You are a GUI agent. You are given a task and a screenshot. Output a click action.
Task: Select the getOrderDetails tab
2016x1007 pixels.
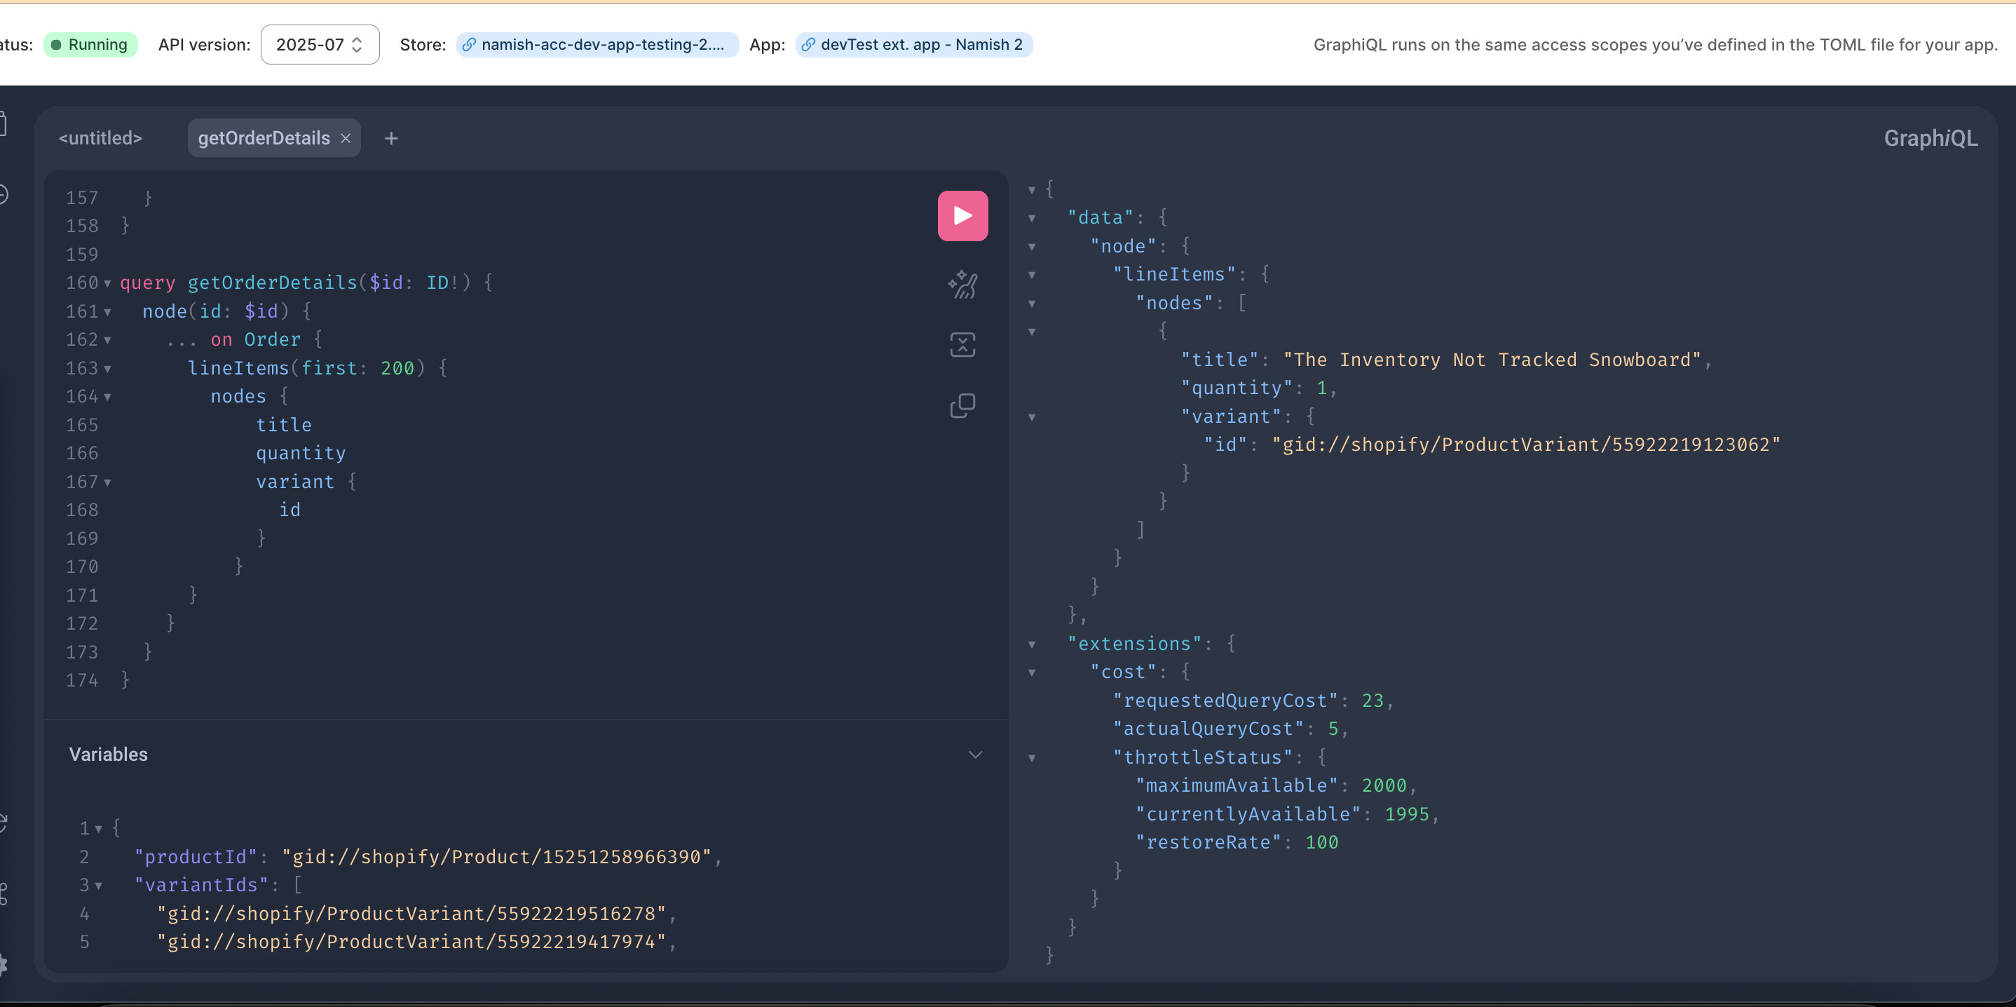(x=264, y=139)
